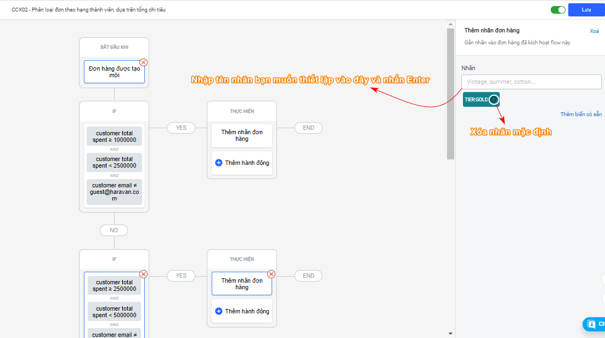Delete the second IF condition block

(143, 274)
